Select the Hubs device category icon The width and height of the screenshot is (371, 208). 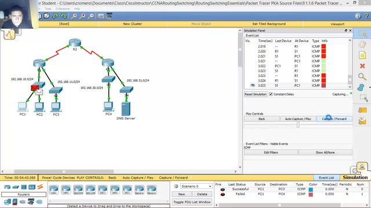24,187
